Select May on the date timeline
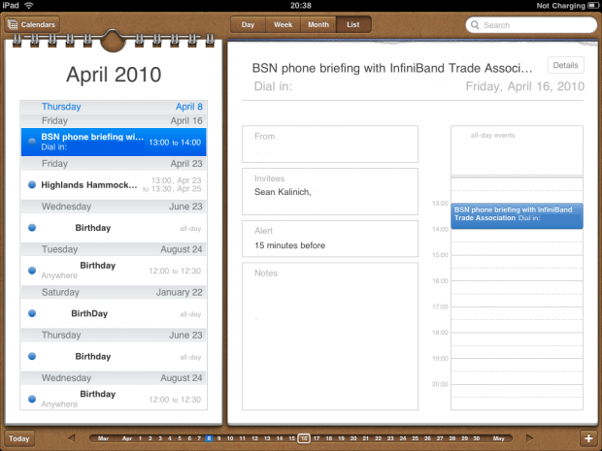 pyautogui.click(x=498, y=438)
